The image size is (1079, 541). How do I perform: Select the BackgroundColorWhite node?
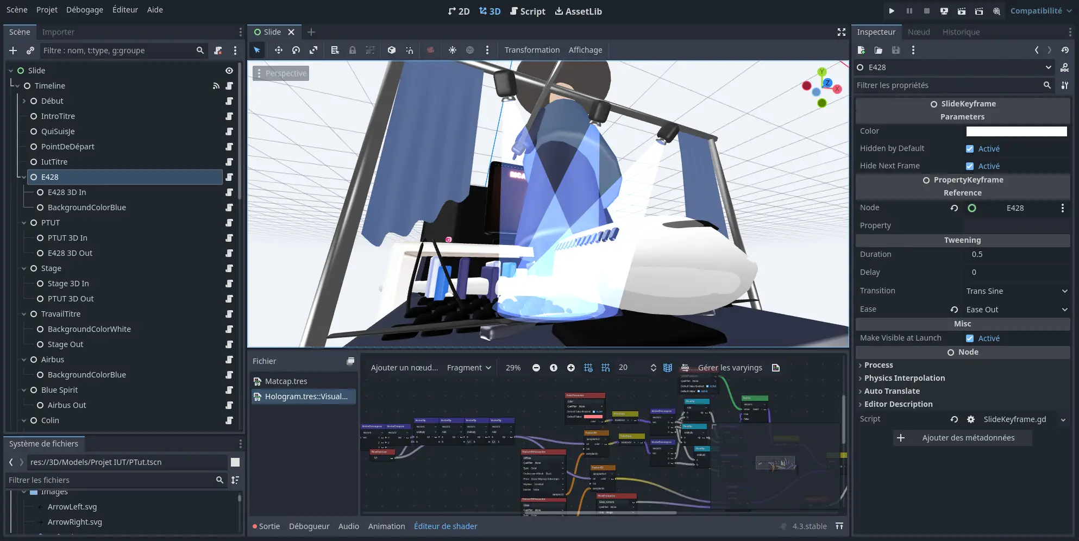pos(89,329)
